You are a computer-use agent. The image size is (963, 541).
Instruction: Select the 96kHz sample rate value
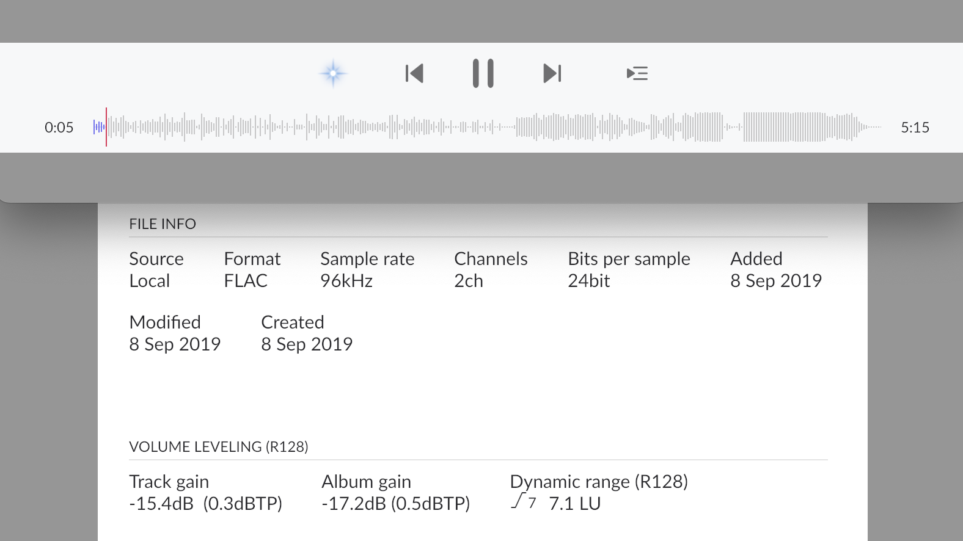346,281
